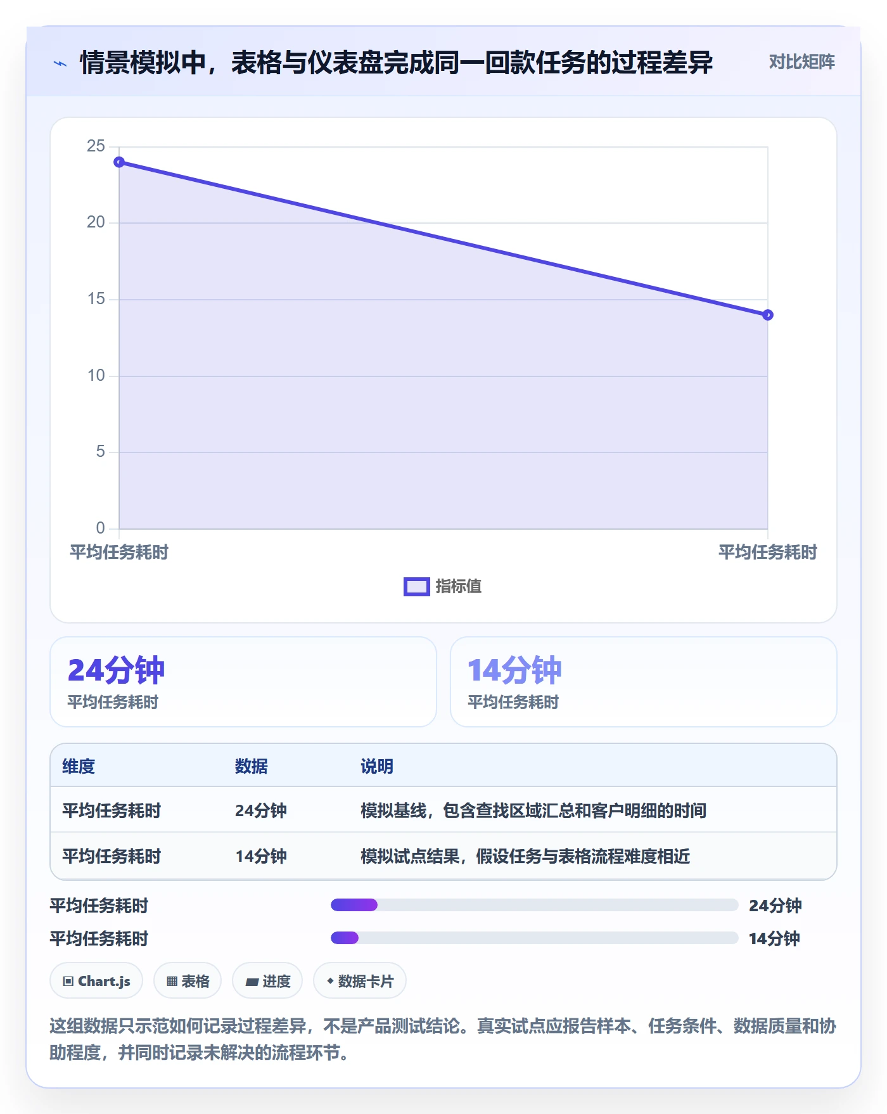Viewport: 887px width, 1114px height.
Task: Click 平均任务耗时 in the table row with 24分钟
Action: (112, 810)
